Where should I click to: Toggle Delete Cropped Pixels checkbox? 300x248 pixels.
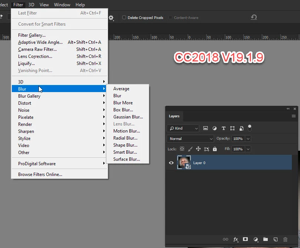coord(124,17)
